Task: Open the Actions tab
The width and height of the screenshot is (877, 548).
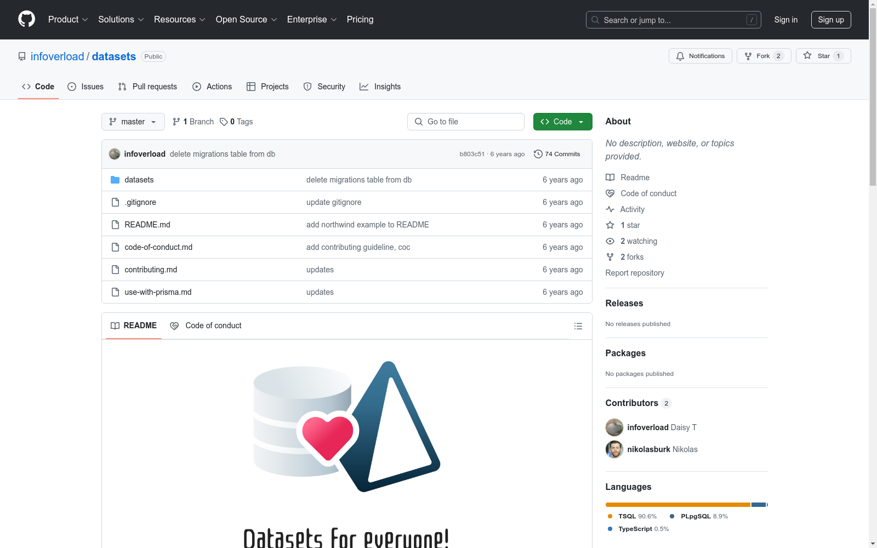Action: click(x=212, y=87)
